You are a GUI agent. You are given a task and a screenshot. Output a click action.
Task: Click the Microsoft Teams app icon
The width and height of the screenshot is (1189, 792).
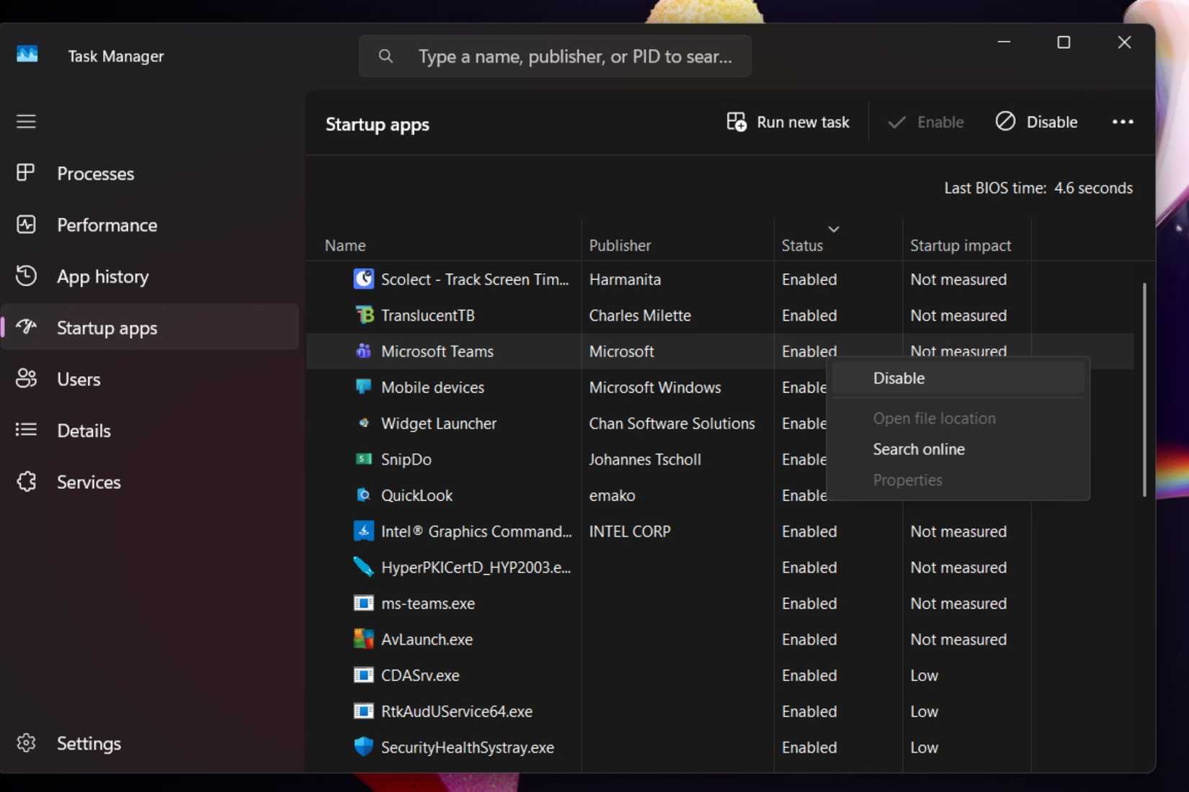point(364,351)
